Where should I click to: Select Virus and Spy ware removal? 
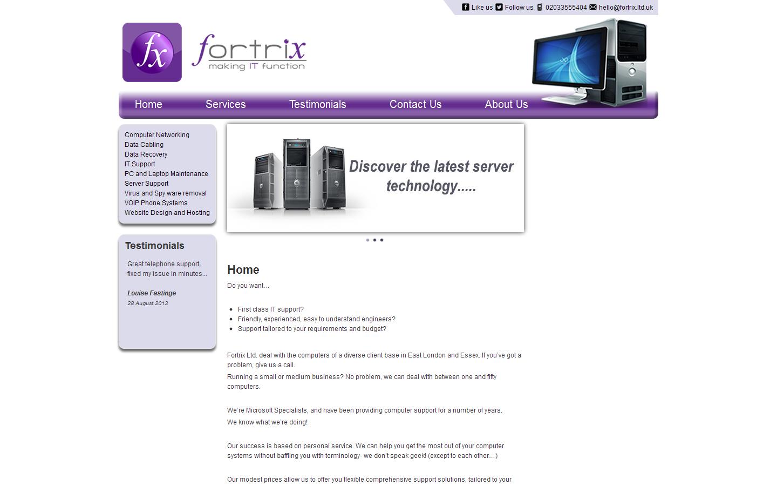165,193
